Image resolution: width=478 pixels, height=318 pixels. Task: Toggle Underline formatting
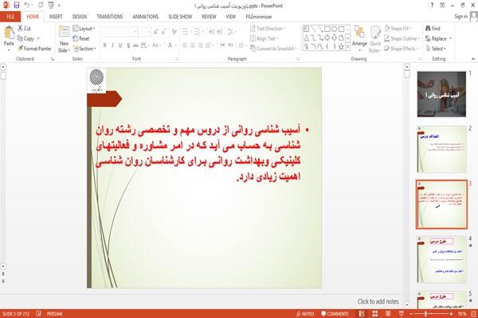[x=120, y=45]
